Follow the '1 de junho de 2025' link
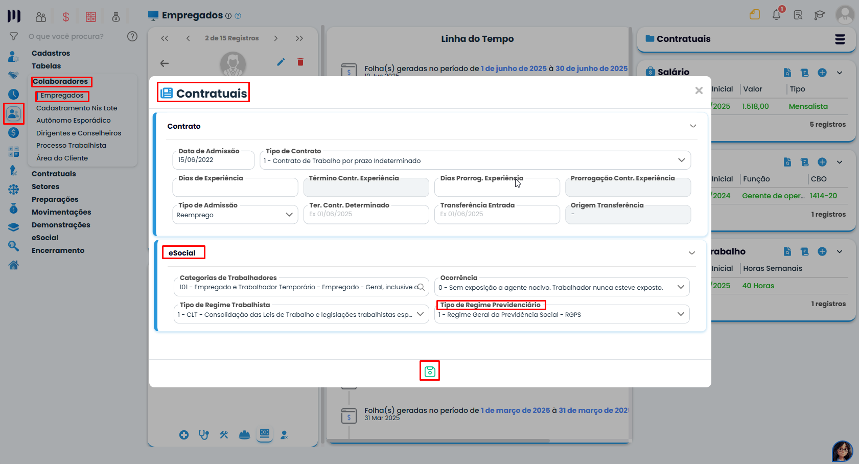Viewport: 859px width, 464px height. [514, 68]
